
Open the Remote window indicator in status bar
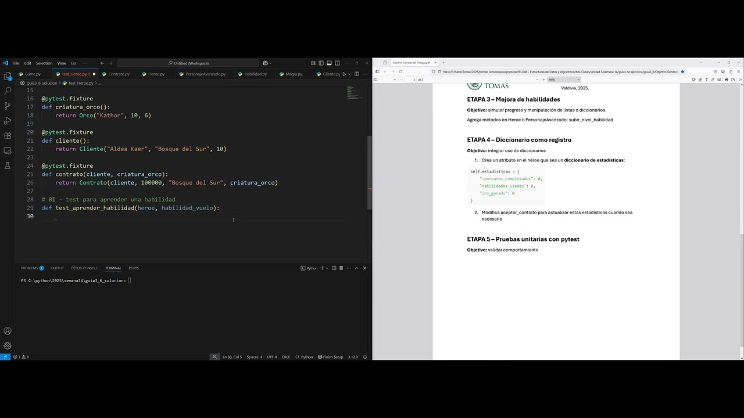pos(5,357)
